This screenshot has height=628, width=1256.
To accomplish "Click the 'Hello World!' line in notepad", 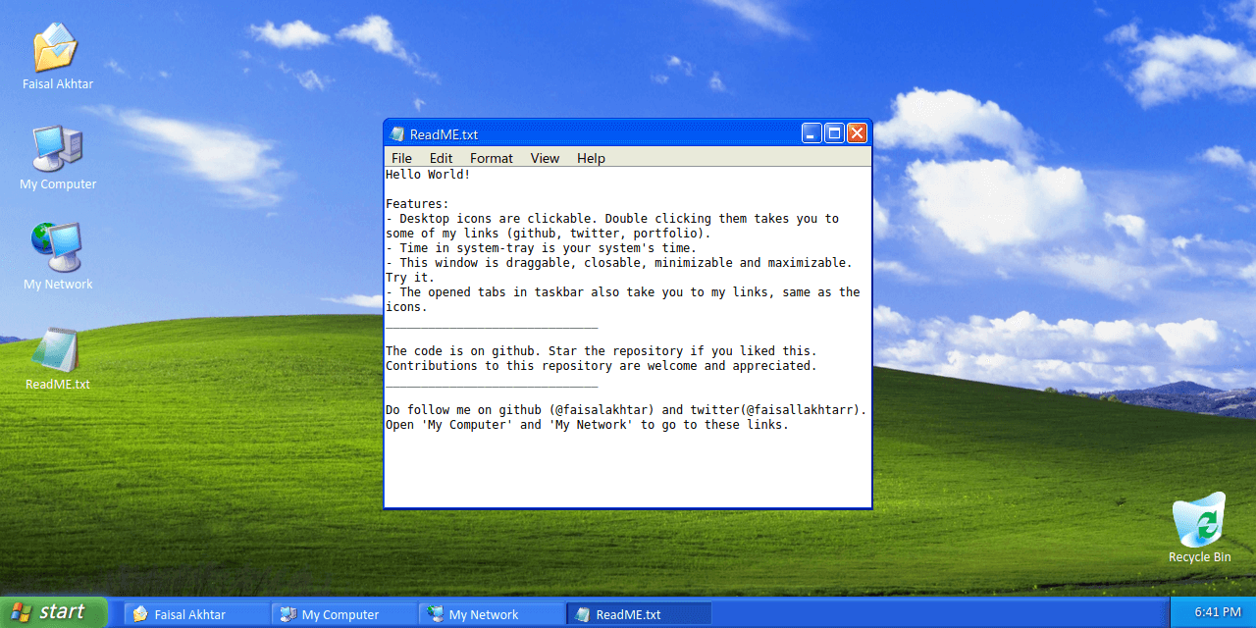I will click(x=428, y=175).
